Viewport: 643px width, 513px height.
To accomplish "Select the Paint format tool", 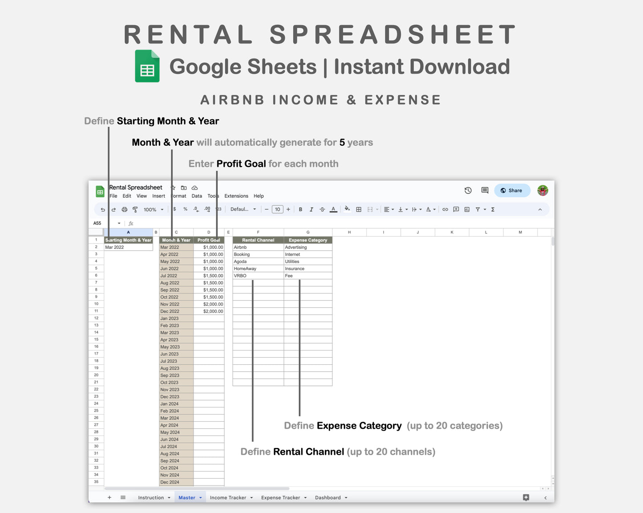I will (x=135, y=209).
